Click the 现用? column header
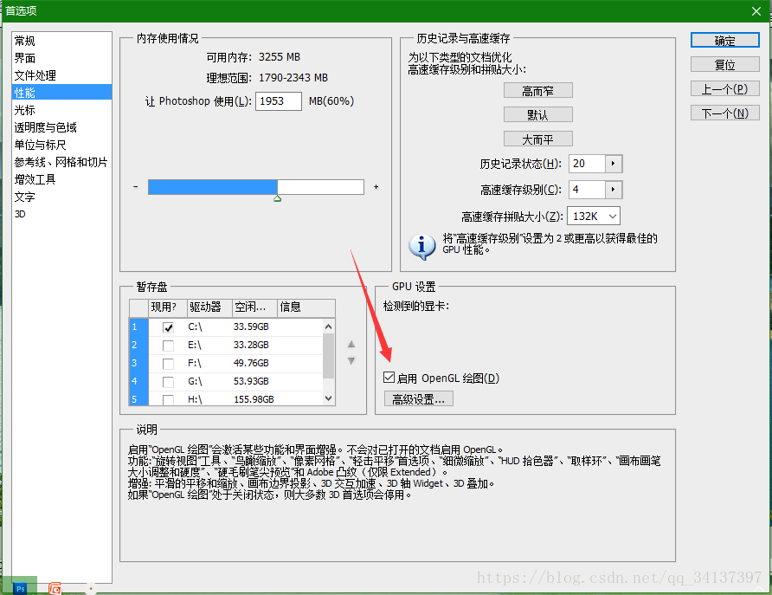772x595 pixels. (x=168, y=307)
